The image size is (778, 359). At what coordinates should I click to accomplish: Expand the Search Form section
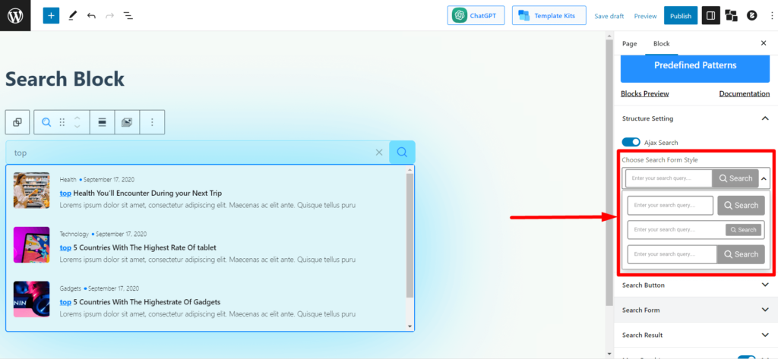(x=695, y=310)
